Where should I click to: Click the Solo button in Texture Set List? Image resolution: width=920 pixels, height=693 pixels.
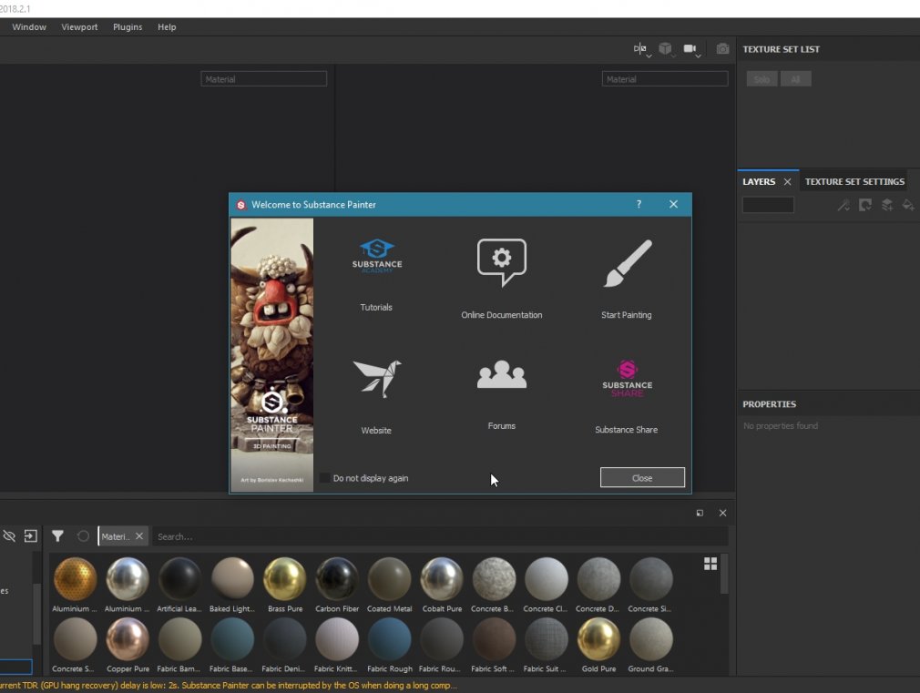762,78
